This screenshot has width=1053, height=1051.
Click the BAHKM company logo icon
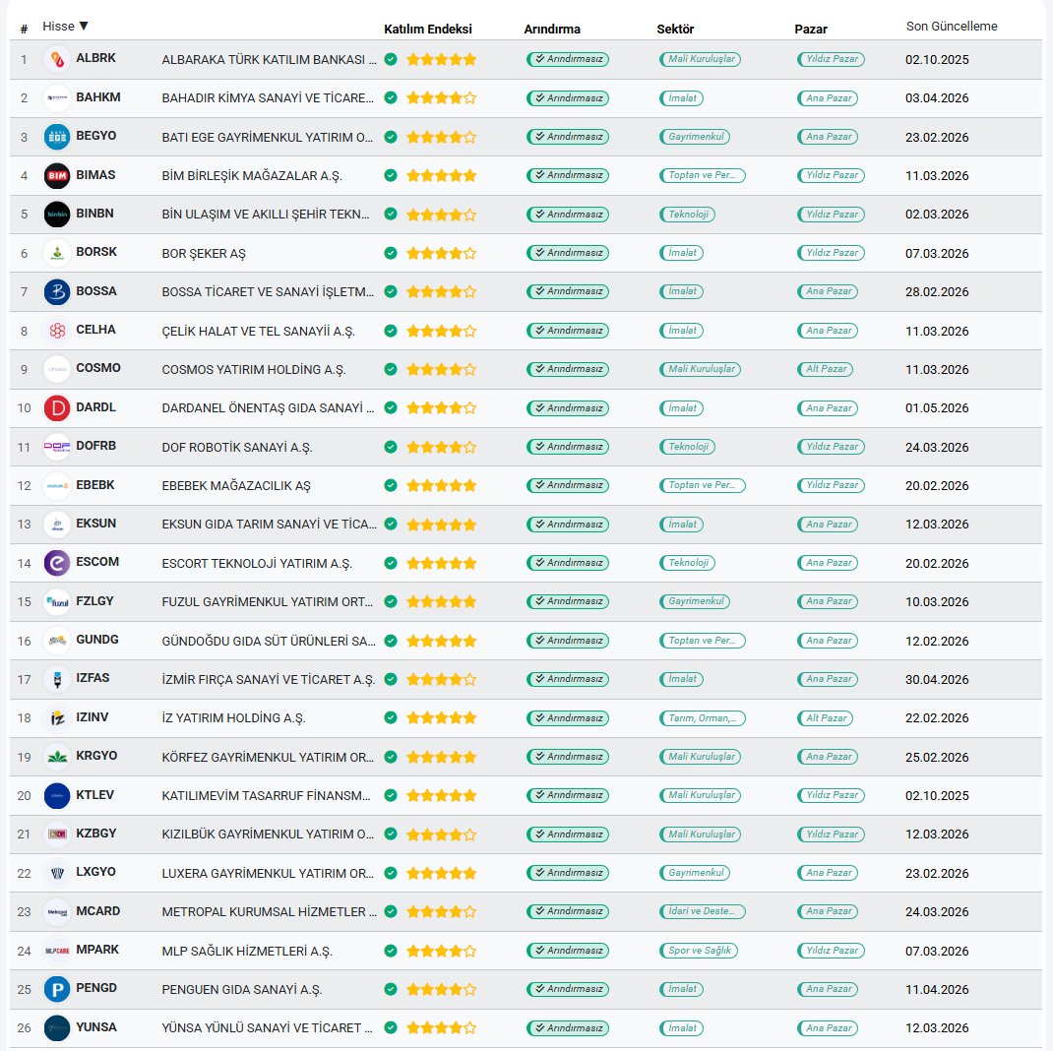pyautogui.click(x=57, y=98)
